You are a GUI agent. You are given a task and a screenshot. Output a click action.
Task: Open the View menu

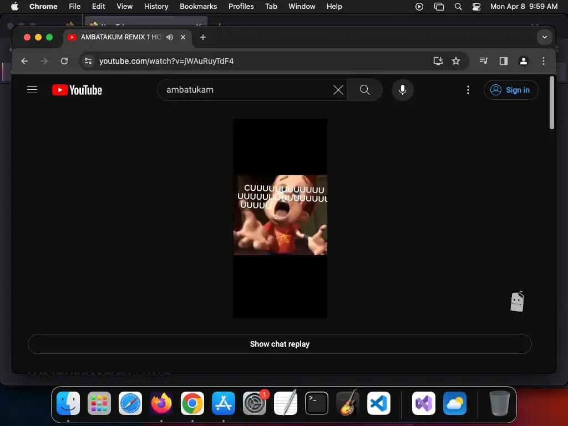(124, 6)
